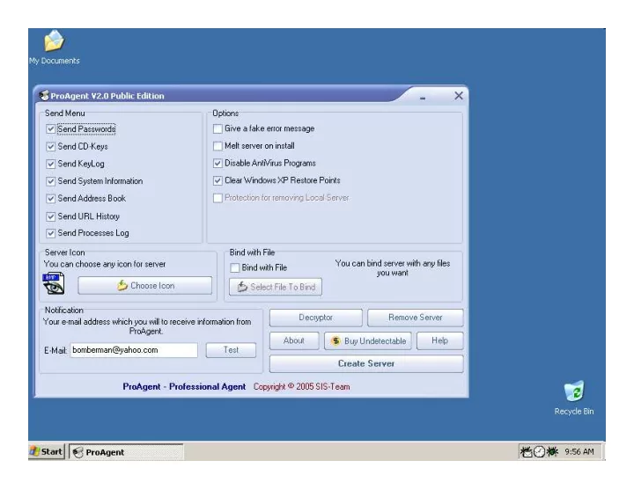This screenshot has width=634, height=490.
Task: Click the Choose Icon button
Action: point(144,286)
